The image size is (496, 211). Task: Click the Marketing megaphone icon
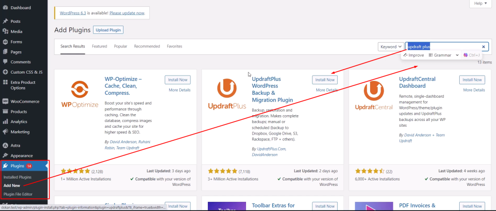(5, 132)
